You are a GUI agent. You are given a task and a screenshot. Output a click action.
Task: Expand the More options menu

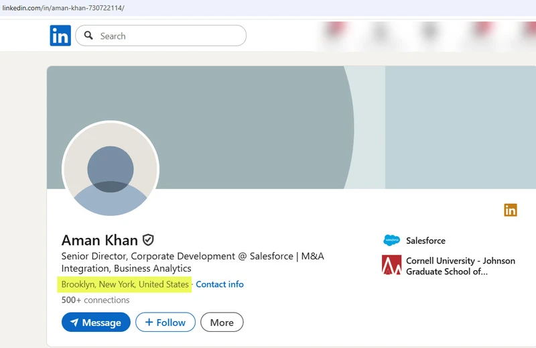(222, 323)
